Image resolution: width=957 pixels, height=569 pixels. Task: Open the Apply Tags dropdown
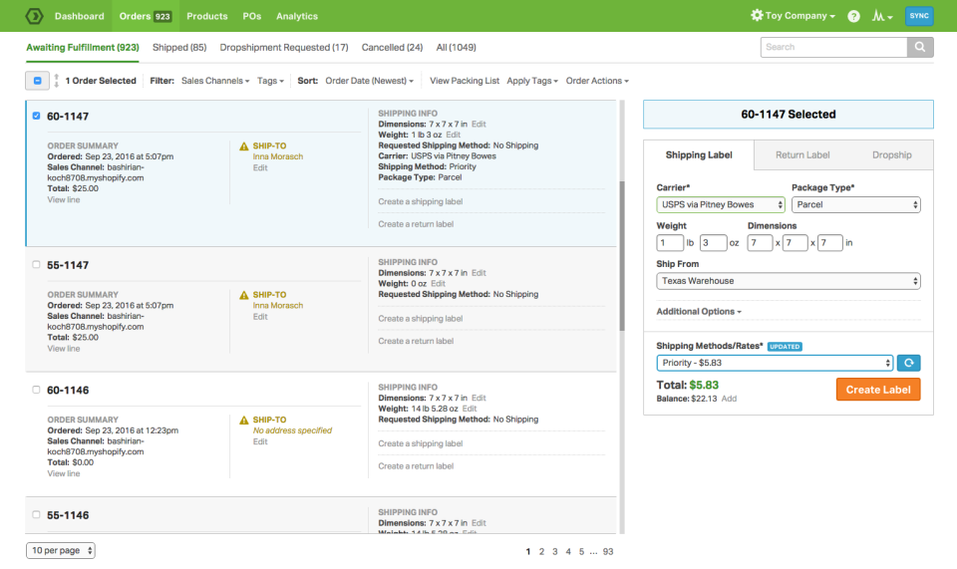pyautogui.click(x=532, y=81)
